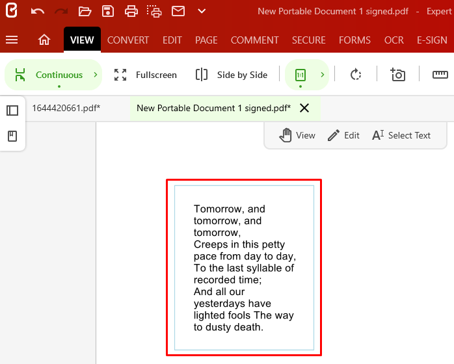Viewport: 454px width, 364px height.
Task: Toggle the sidebar panel icon
Action: (x=12, y=110)
